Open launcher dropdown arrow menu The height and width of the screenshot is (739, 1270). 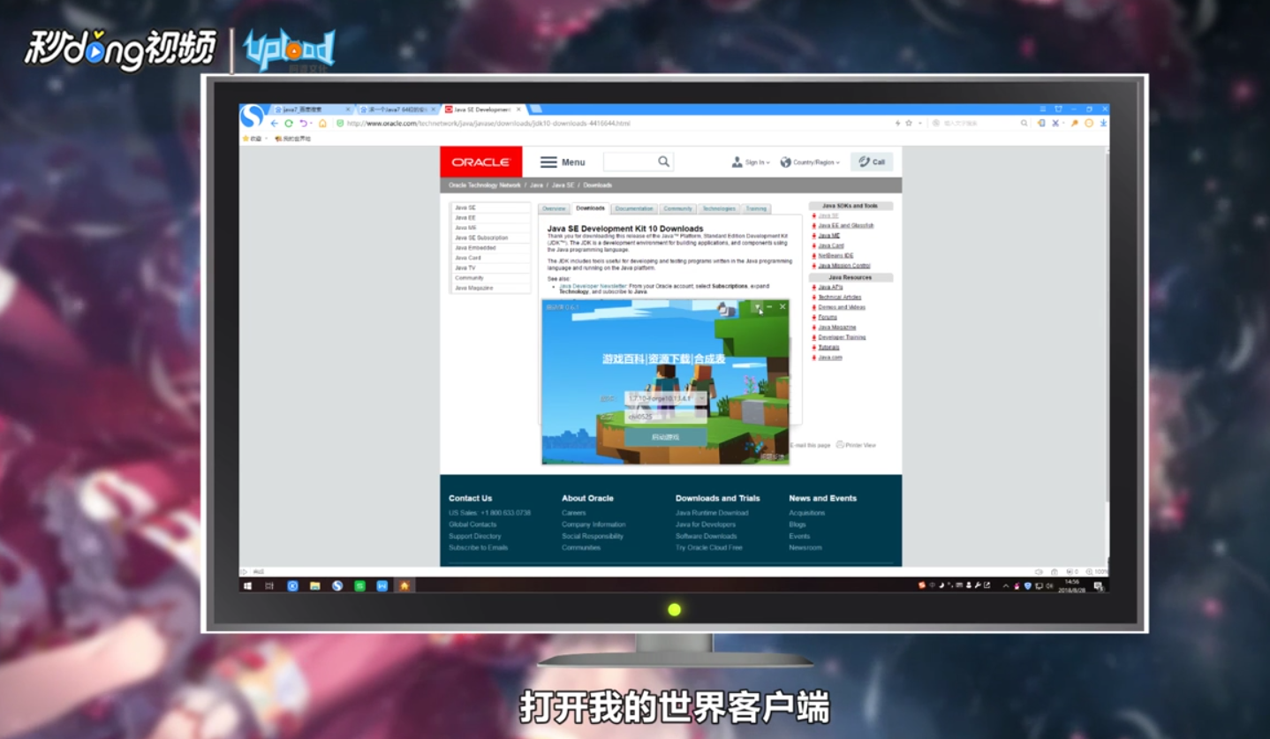pos(757,307)
